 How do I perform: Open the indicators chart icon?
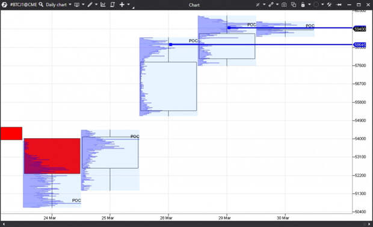point(103,5)
